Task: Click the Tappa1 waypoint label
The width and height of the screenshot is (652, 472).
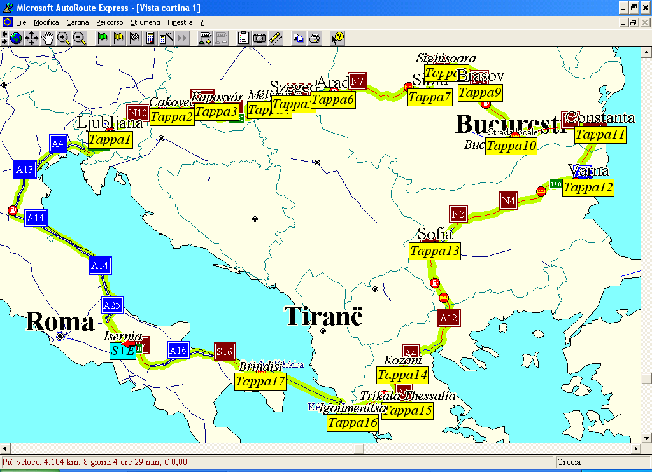Action: pos(110,139)
